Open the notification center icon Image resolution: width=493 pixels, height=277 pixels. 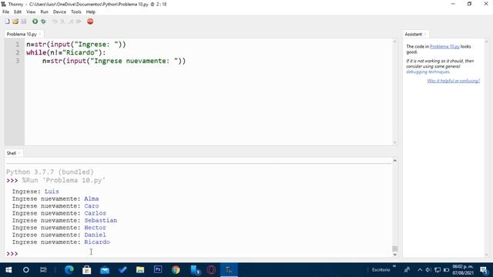[484, 270]
